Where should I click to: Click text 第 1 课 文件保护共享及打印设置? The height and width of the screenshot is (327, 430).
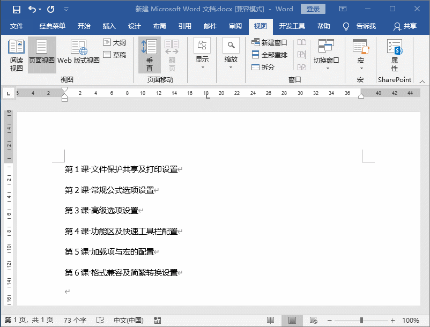point(121,169)
